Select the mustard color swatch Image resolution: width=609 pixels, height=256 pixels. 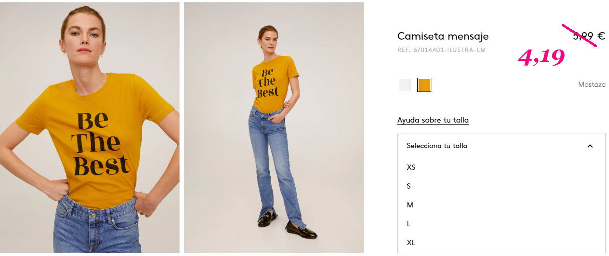(x=424, y=85)
